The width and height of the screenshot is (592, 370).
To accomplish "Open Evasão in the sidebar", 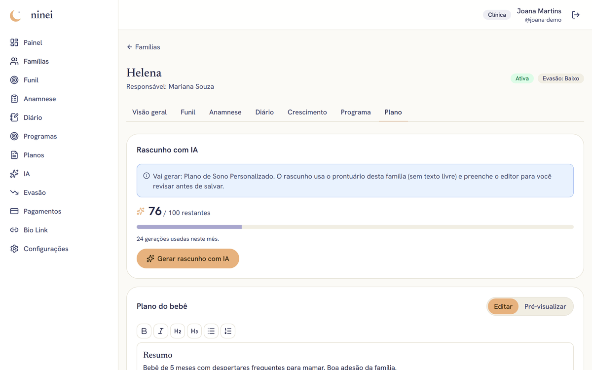I will [x=59, y=192].
